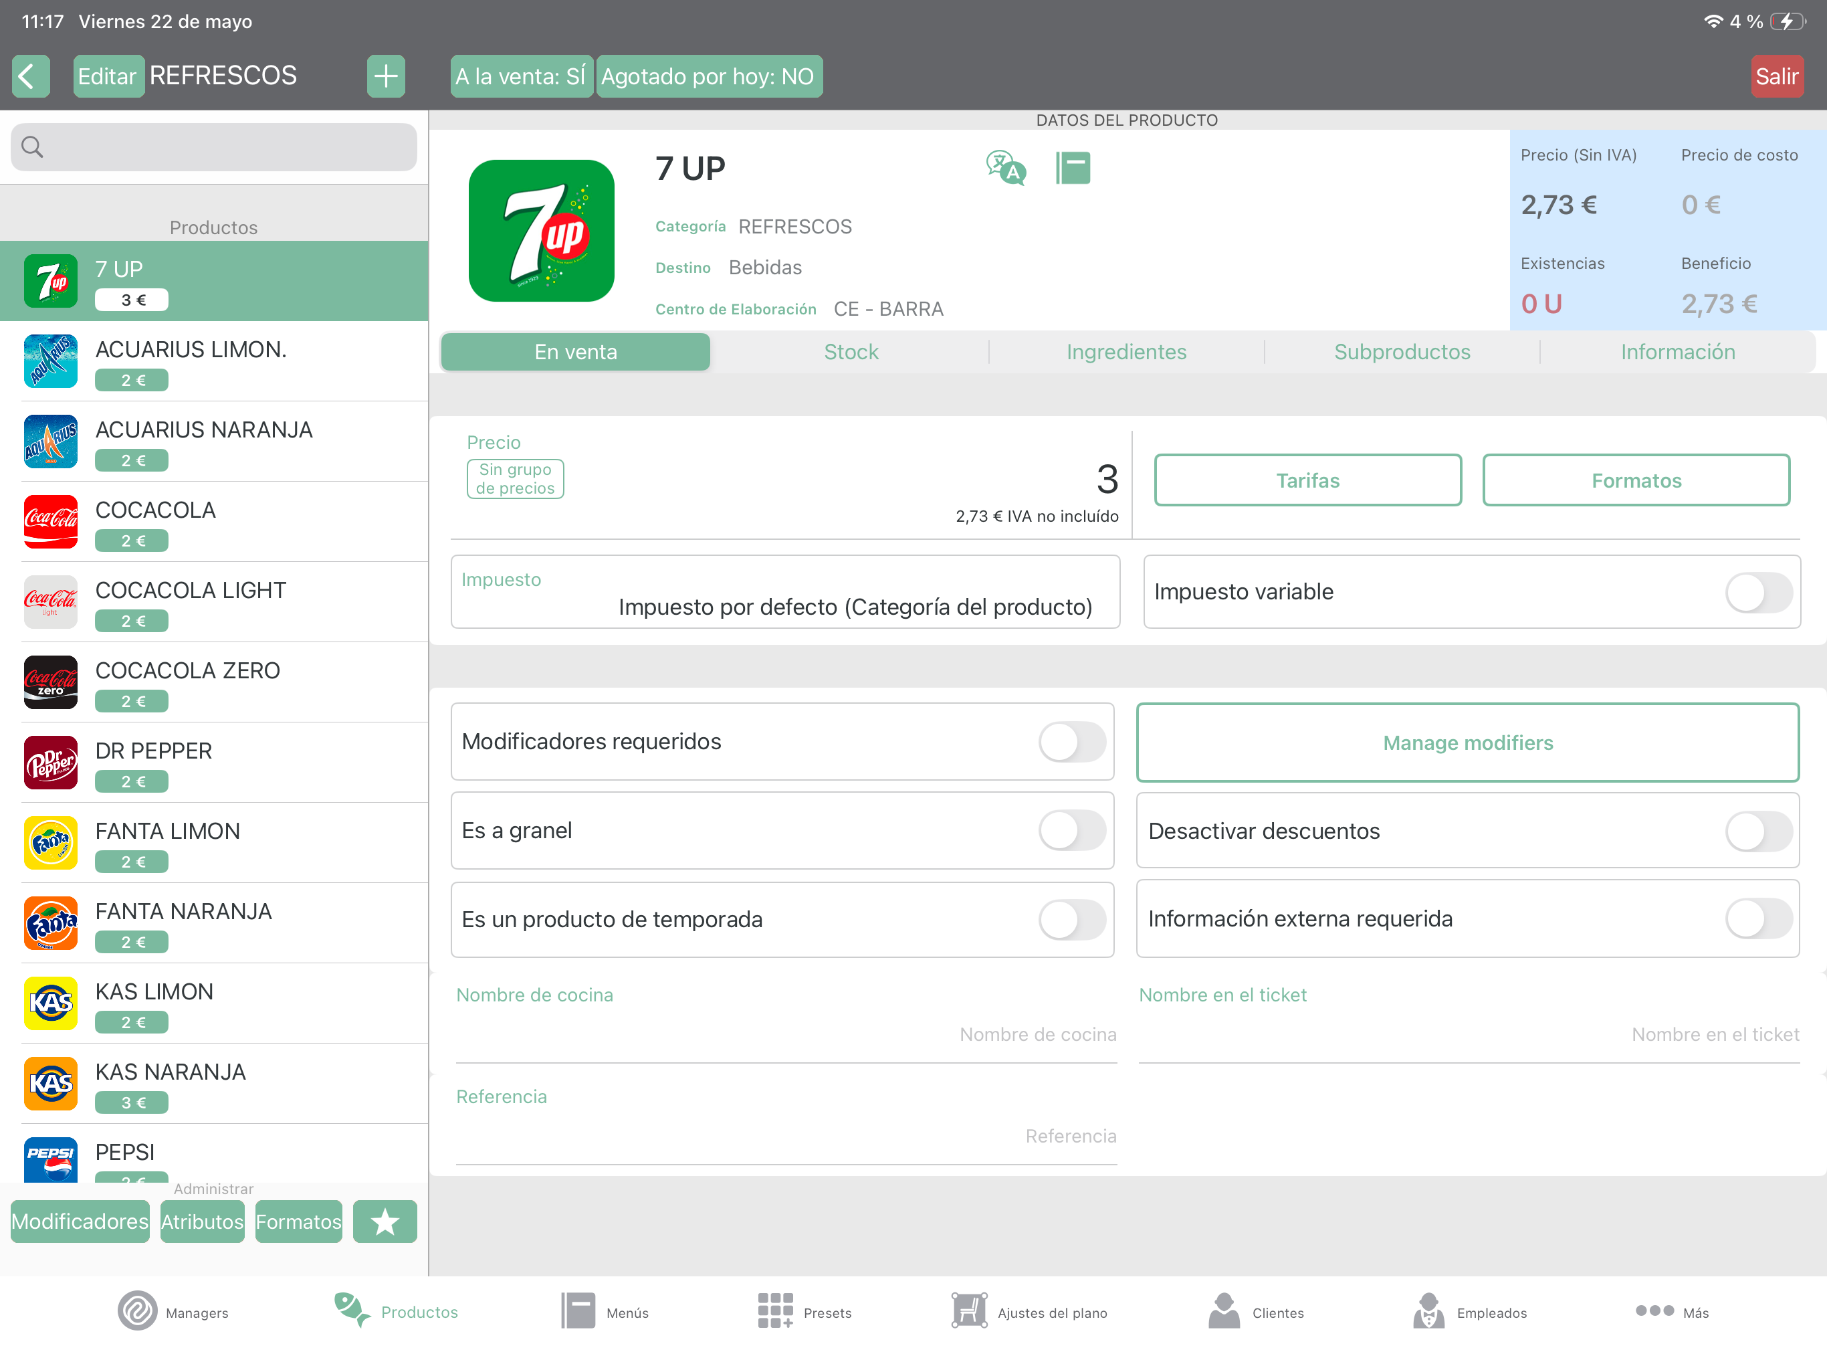
Task: Open Tarifas
Action: pyautogui.click(x=1307, y=480)
